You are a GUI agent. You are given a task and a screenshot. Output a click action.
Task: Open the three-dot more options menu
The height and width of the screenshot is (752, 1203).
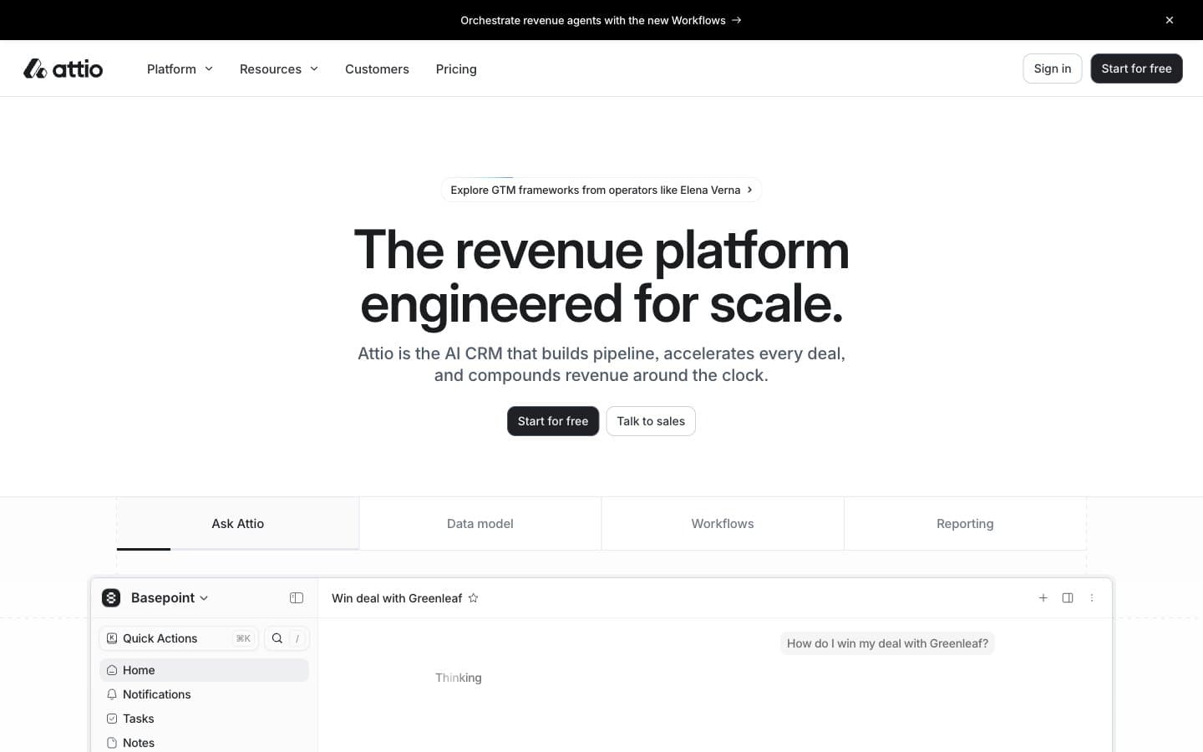pos(1092,597)
